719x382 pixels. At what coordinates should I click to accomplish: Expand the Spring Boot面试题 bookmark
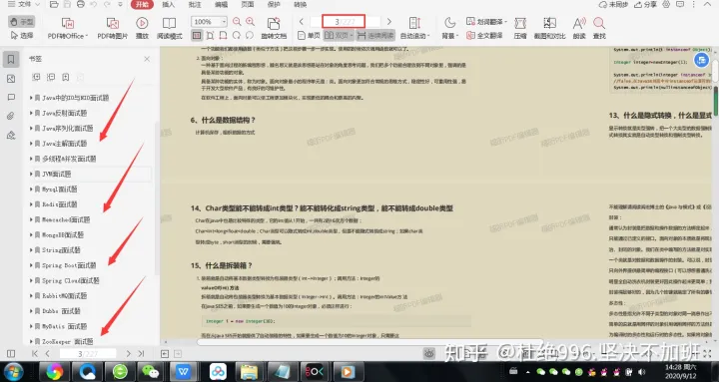31,265
